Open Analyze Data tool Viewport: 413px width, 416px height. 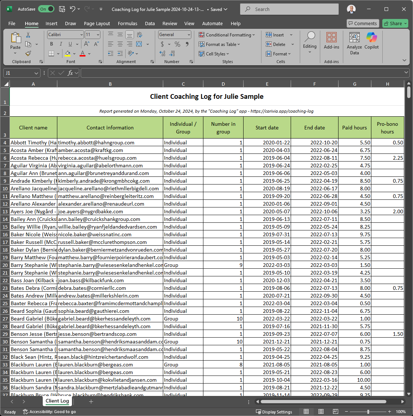(x=354, y=43)
